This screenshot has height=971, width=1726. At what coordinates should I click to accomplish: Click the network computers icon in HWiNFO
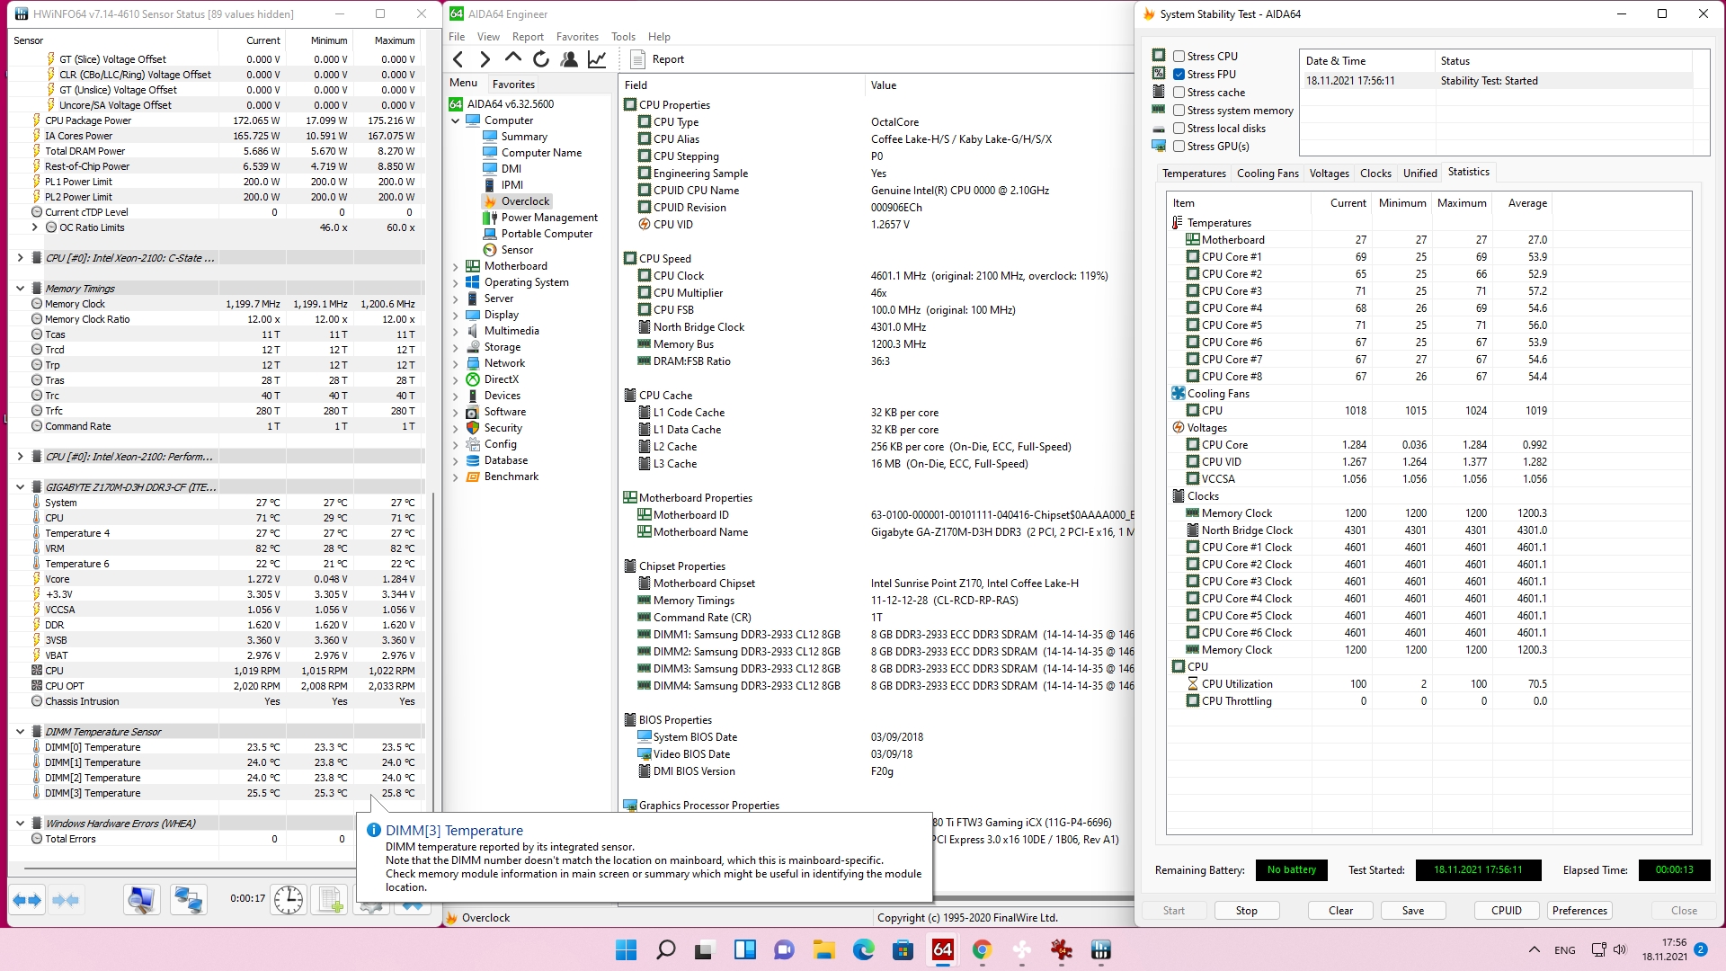pyautogui.click(x=188, y=900)
